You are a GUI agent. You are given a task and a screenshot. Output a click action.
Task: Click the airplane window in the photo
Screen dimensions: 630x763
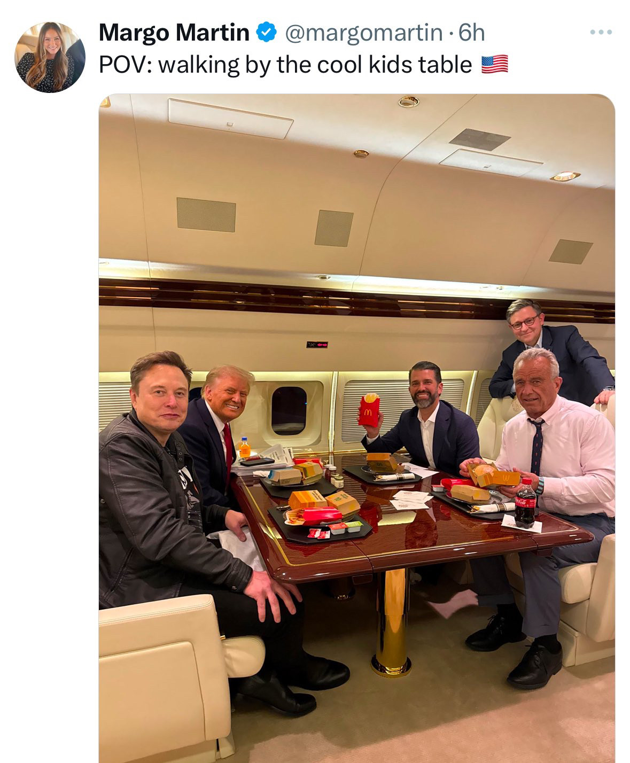(x=289, y=410)
